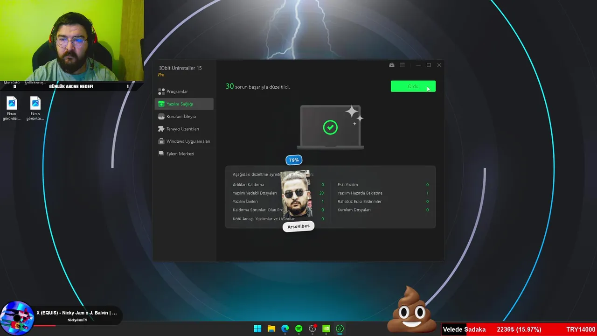Open NVIDIA app from taskbar
This screenshot has width=597, height=336.
(326, 329)
